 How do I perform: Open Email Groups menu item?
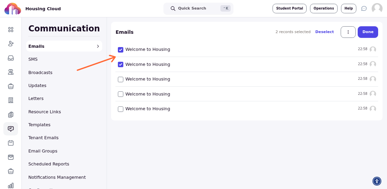pyautogui.click(x=43, y=151)
